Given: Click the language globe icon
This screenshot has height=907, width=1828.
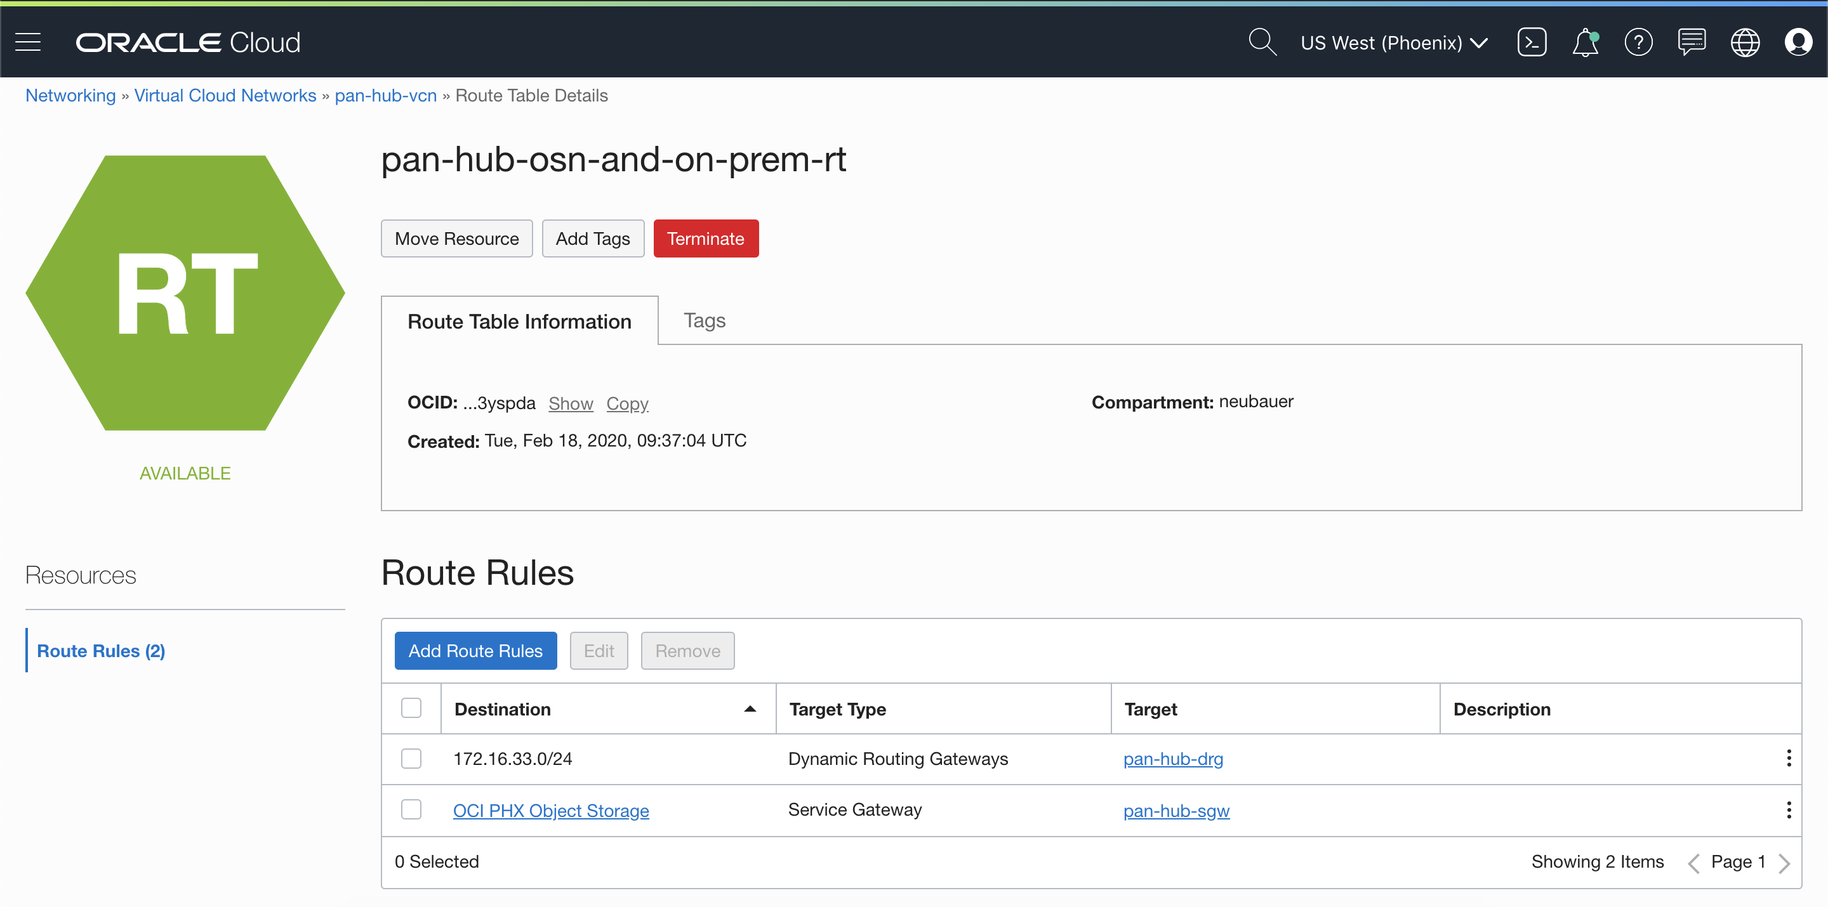Looking at the screenshot, I should tap(1744, 42).
